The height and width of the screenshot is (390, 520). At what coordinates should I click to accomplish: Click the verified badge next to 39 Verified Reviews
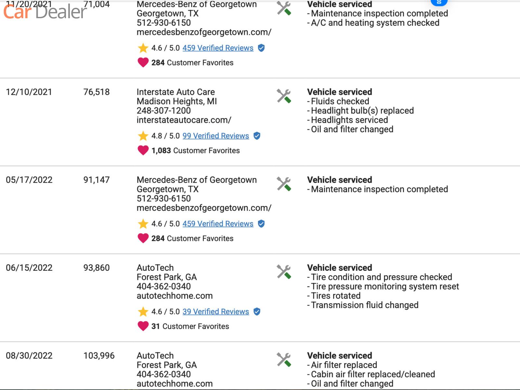click(x=257, y=312)
